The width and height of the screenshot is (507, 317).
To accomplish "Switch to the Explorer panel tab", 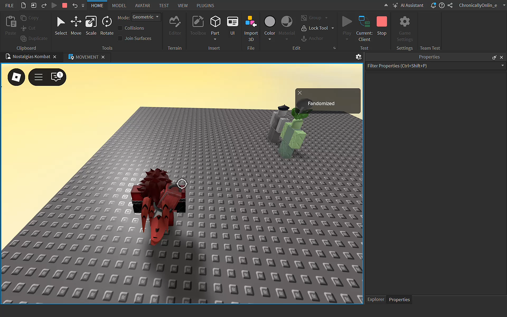I will point(376,300).
